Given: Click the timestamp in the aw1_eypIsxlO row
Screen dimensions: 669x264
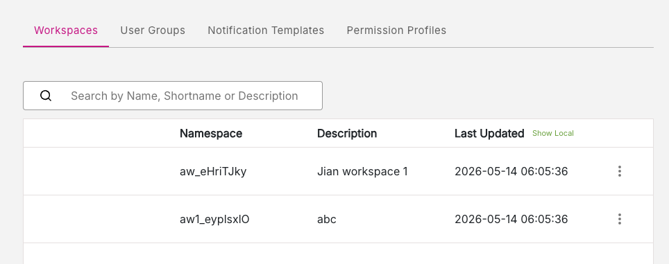Looking at the screenshot, I should 511,219.
